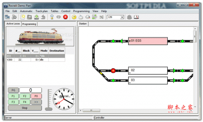Click the Stop button

(x=25, y=108)
